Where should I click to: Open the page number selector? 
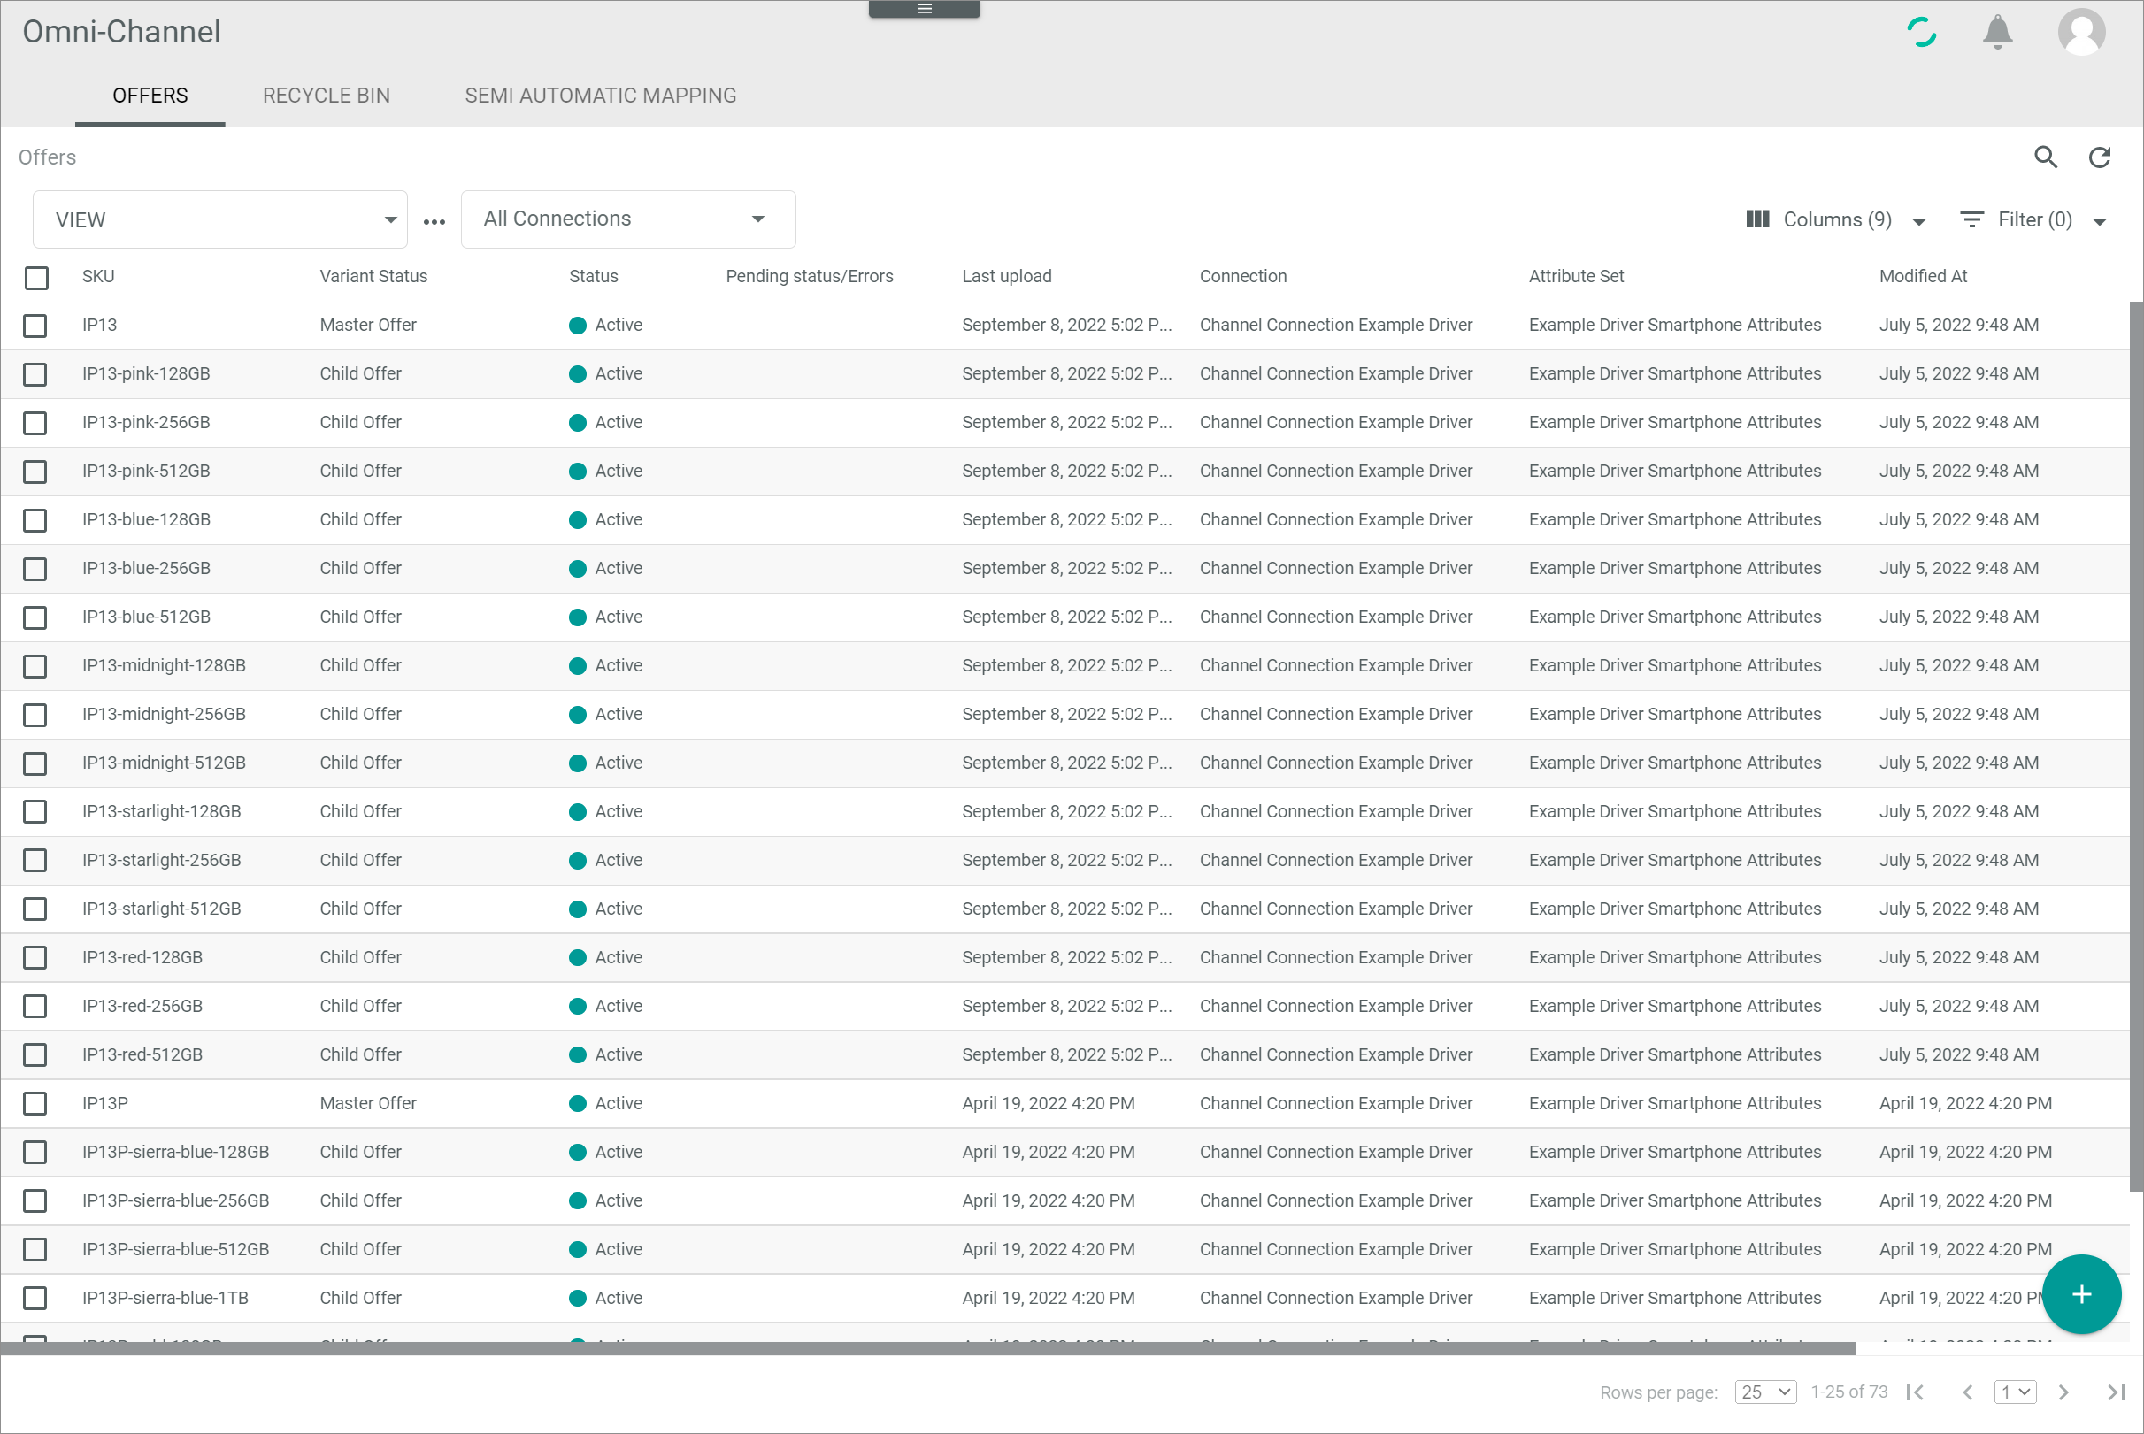(x=2014, y=1392)
